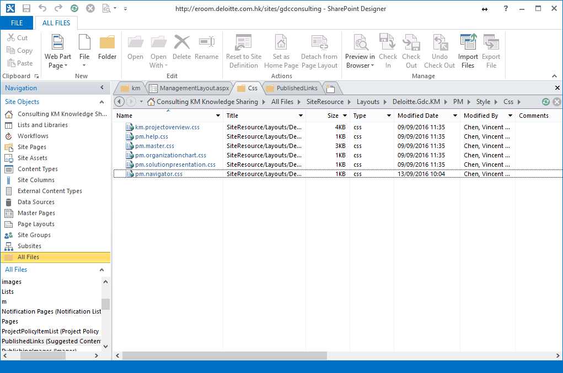Screen dimensions: 563x373
Task: Click the back arrow in breadcrumb bar
Action: tap(119, 102)
